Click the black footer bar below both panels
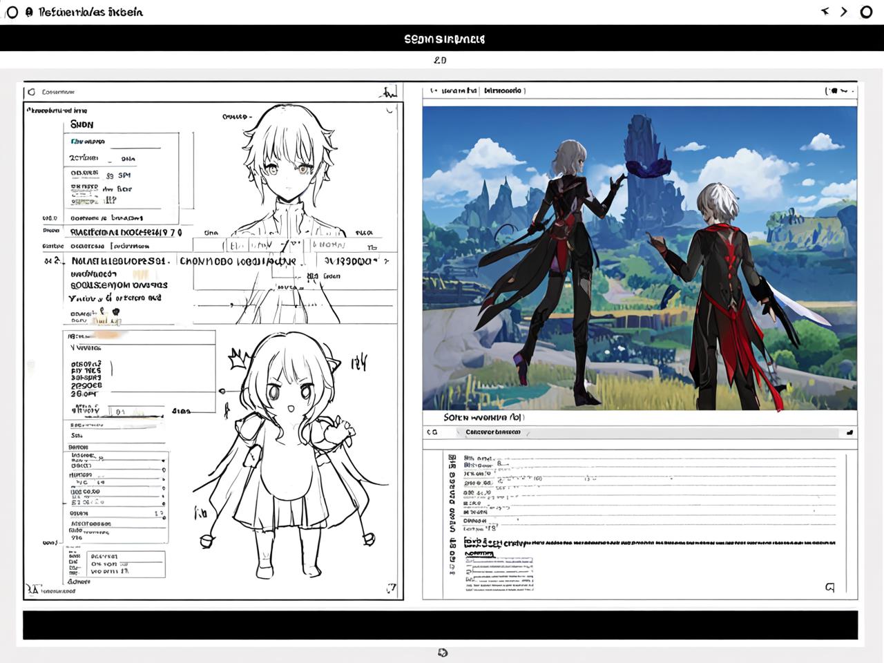Screen dimensions: 884x663 pos(441,625)
